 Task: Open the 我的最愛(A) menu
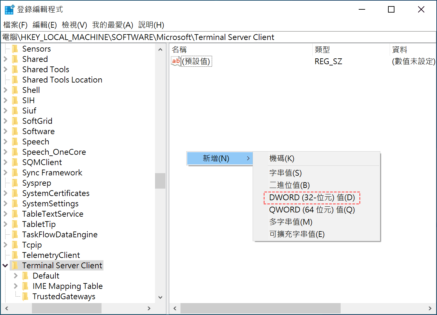112,25
